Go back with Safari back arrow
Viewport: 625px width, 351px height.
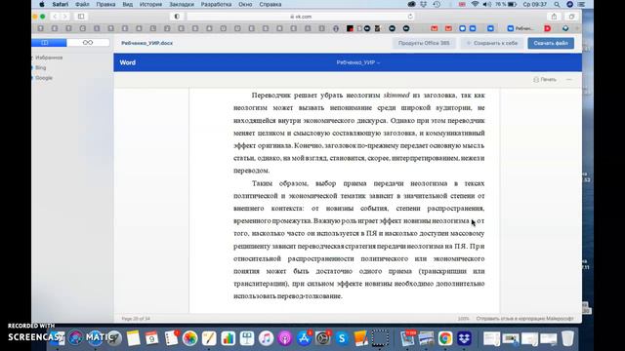point(55,17)
